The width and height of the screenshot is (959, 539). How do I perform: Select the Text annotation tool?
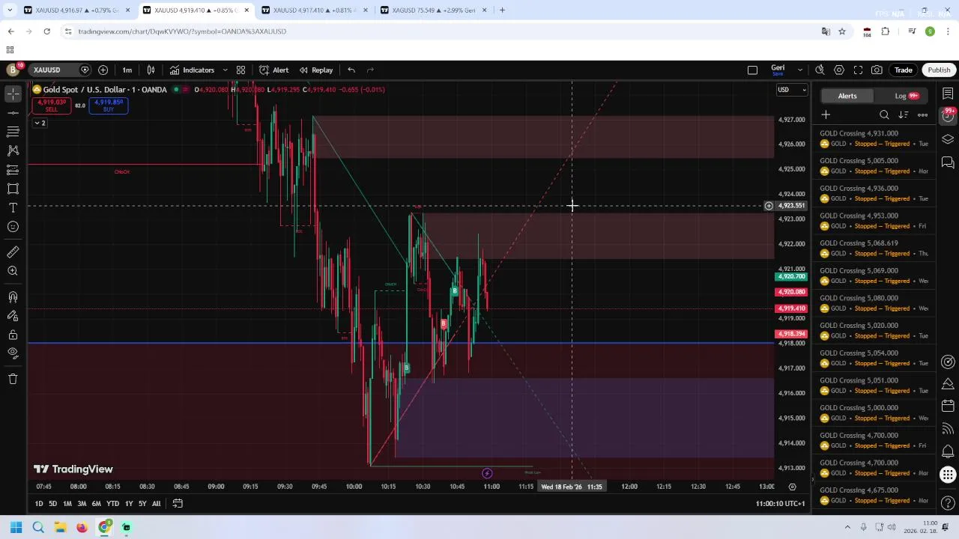click(x=13, y=207)
